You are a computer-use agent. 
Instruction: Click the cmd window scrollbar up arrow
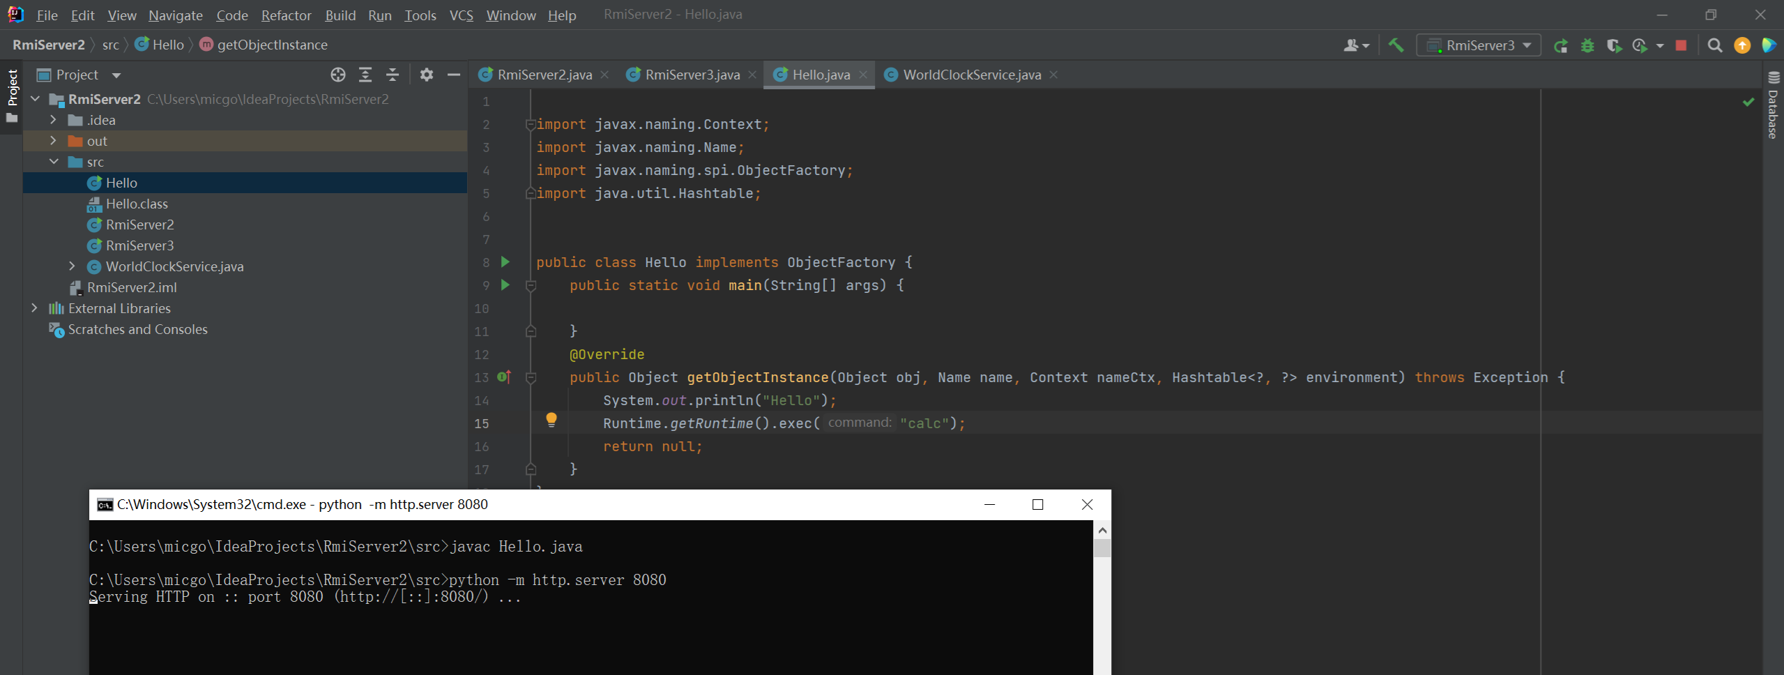pos(1102,531)
